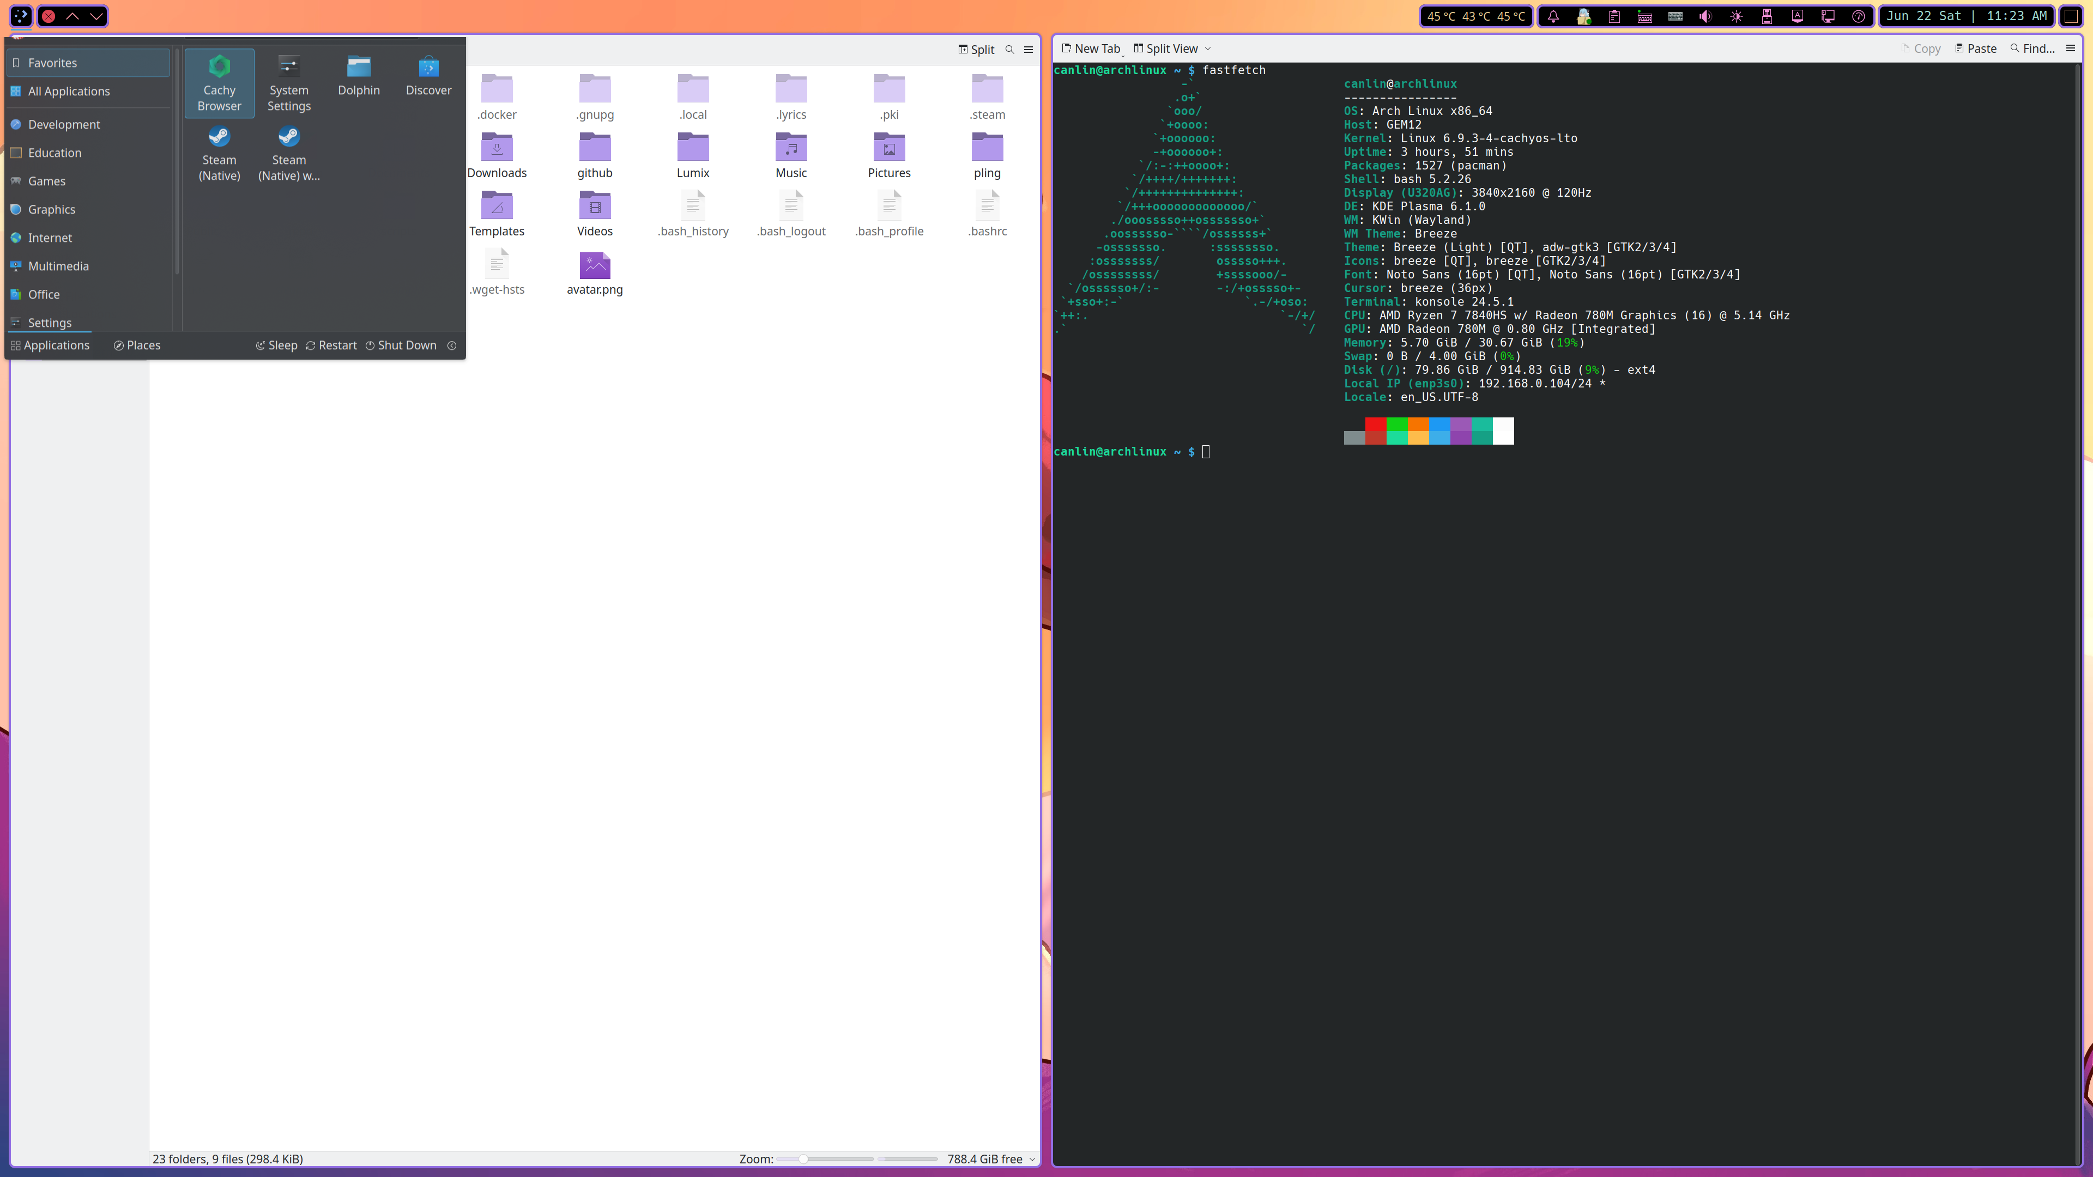Open the Office category
This screenshot has width=2093, height=1177.
88,295
